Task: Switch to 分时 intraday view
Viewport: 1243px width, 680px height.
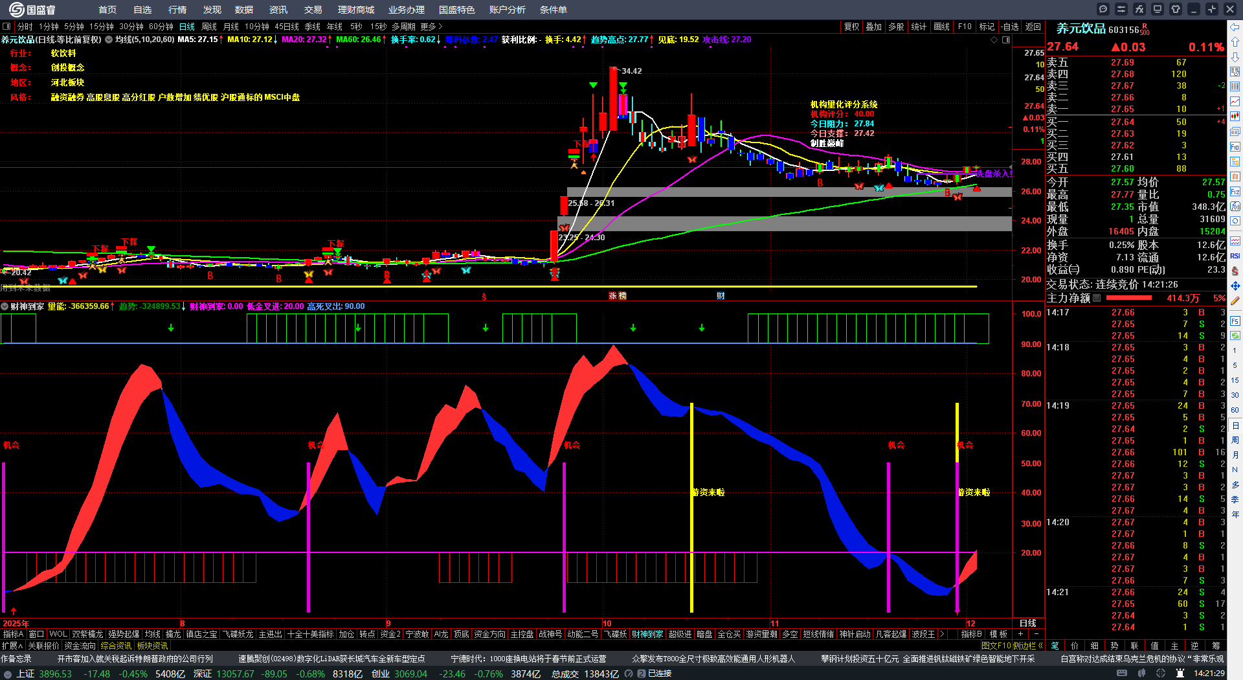Action: tap(25, 27)
